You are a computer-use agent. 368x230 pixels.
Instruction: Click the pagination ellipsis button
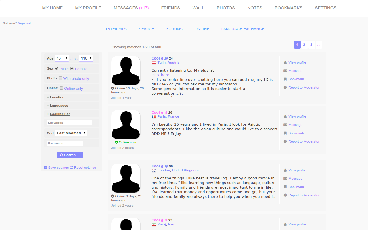(319, 45)
